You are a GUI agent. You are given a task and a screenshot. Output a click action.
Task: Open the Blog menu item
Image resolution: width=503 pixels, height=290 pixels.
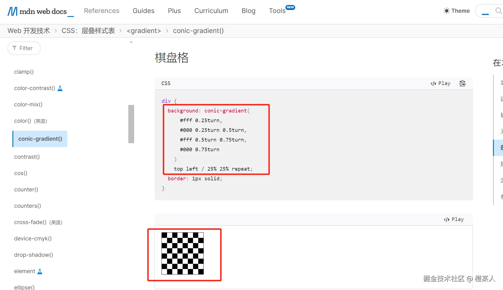point(249,11)
